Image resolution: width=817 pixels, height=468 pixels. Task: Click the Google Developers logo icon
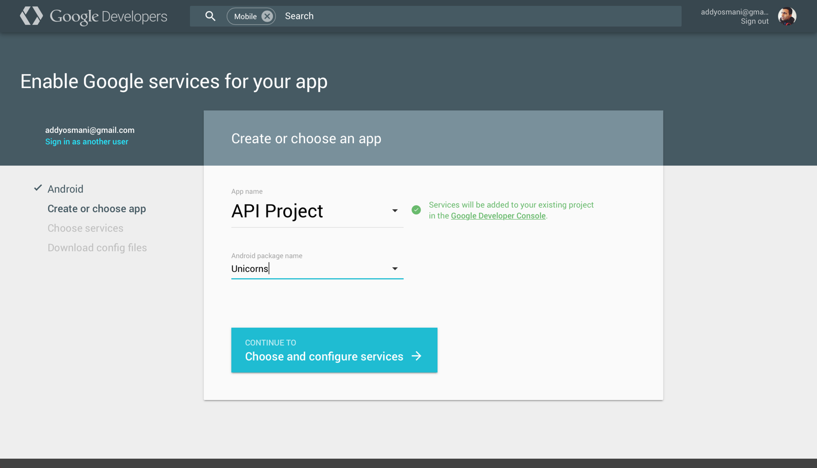pyautogui.click(x=30, y=16)
